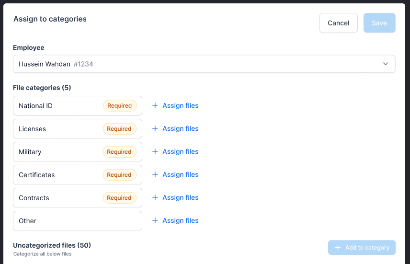Screen dimensions: 410x264
Task: Click plus icon beside Certificates row
Action: coord(155,174)
